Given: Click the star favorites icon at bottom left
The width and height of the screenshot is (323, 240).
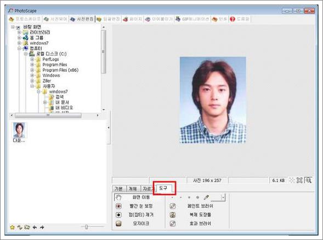Looking at the screenshot, I should [13, 227].
